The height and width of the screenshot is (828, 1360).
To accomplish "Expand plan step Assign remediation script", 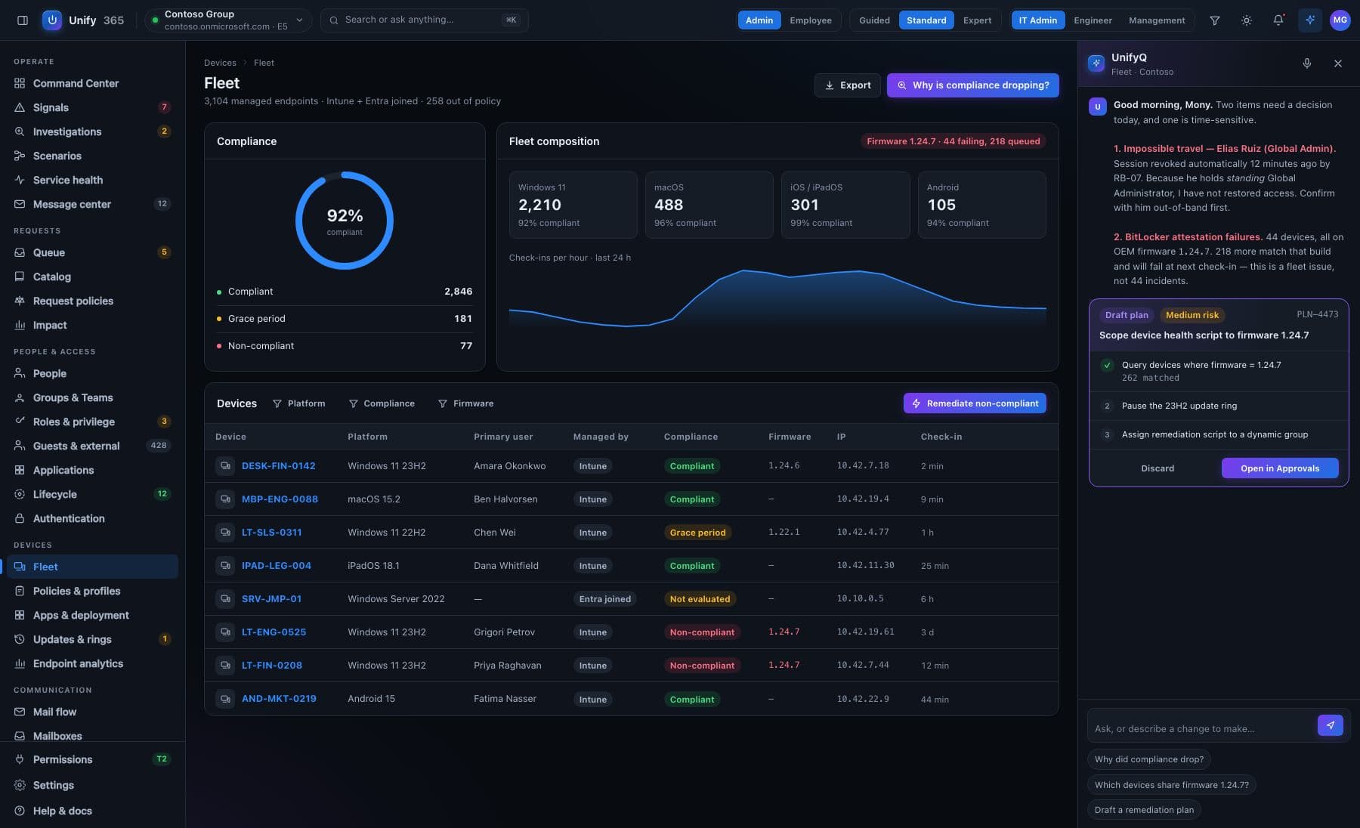I will coord(1219,434).
